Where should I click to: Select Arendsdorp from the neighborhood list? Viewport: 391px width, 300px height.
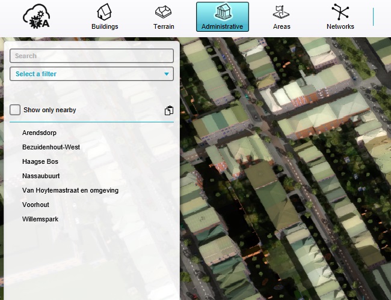click(39, 133)
